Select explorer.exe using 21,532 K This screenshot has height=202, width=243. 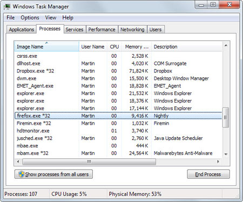tap(118, 93)
